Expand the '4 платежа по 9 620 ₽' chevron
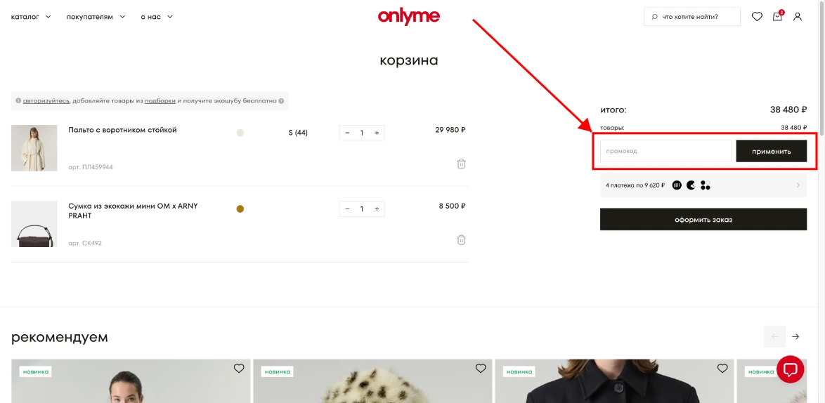The height and width of the screenshot is (403, 825). pyautogui.click(x=798, y=185)
